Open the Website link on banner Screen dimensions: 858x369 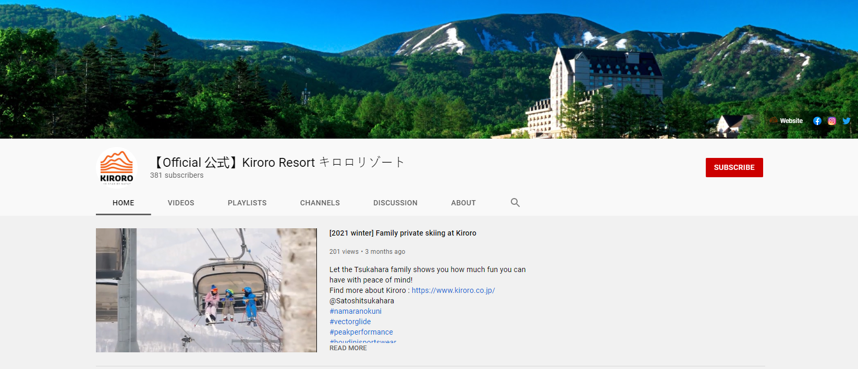(x=786, y=121)
